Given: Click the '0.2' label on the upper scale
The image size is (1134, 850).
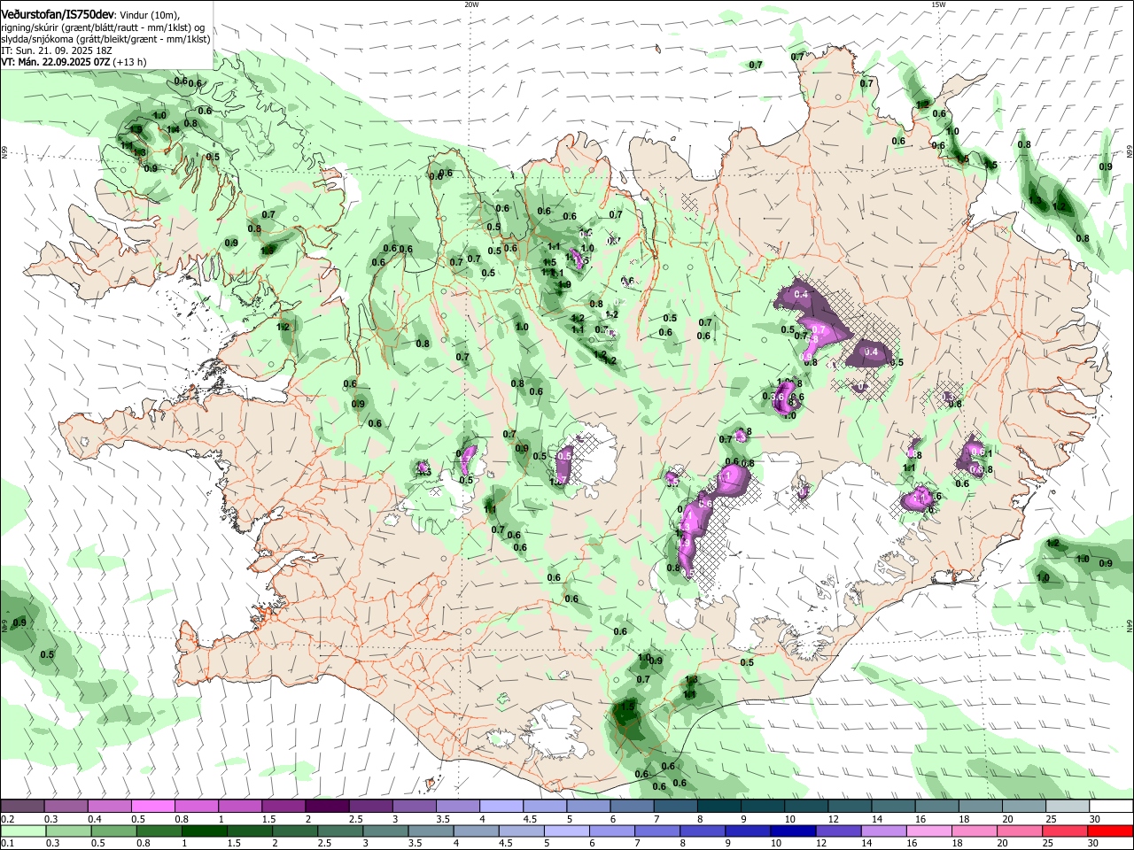Looking at the screenshot, I should (x=7, y=819).
